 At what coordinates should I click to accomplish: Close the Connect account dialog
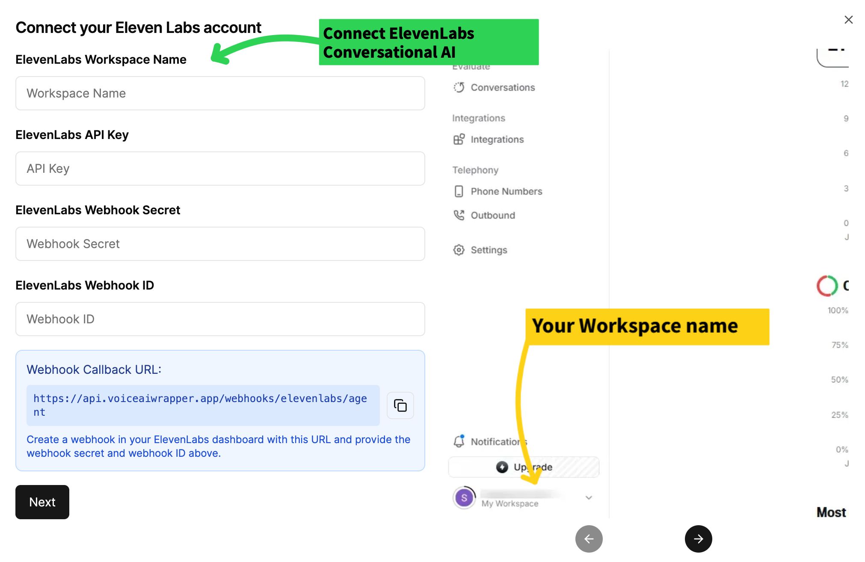click(x=848, y=20)
